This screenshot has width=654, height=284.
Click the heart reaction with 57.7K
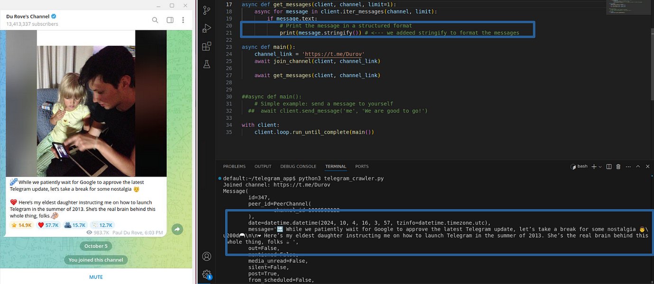[48, 225]
